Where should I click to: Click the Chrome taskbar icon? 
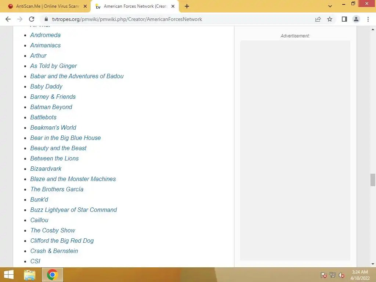tap(53, 275)
